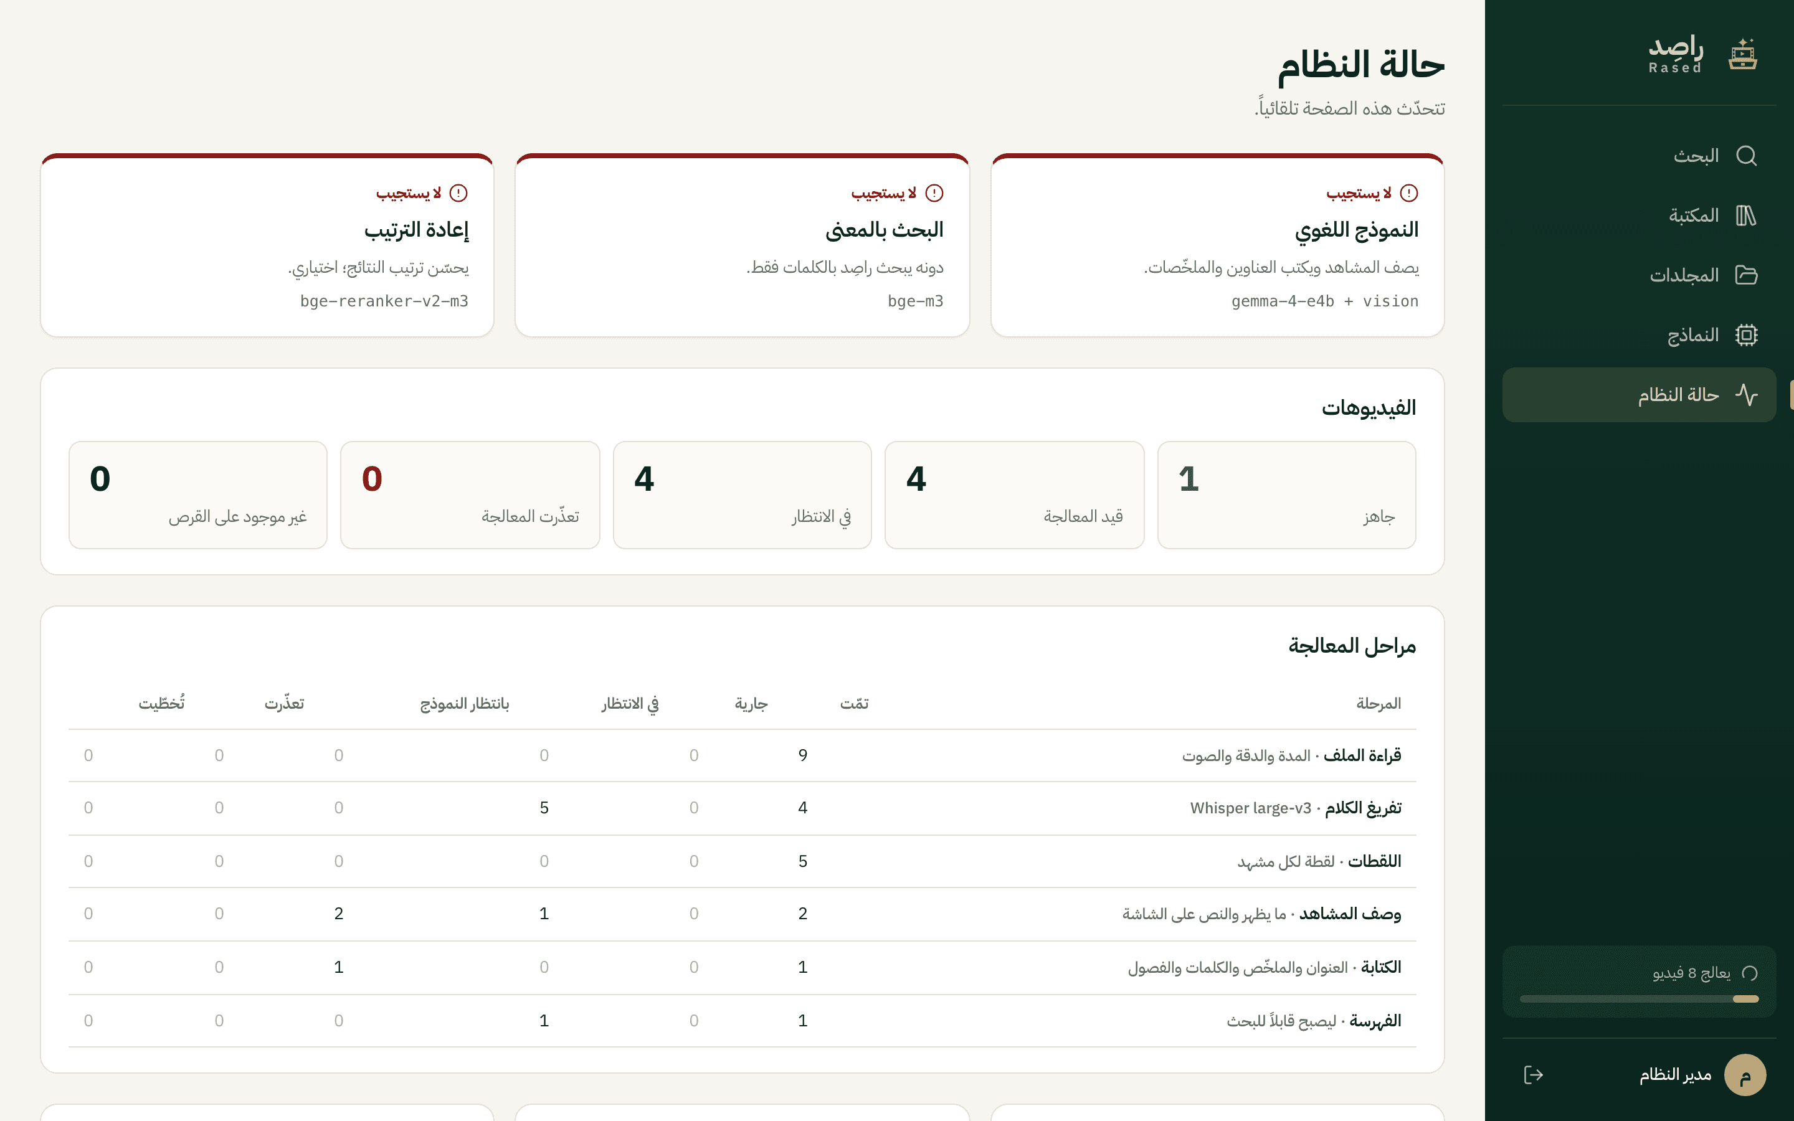Click the spinner icon beside يعالج 8 فيديو
The width and height of the screenshot is (1794, 1121).
tap(1750, 973)
